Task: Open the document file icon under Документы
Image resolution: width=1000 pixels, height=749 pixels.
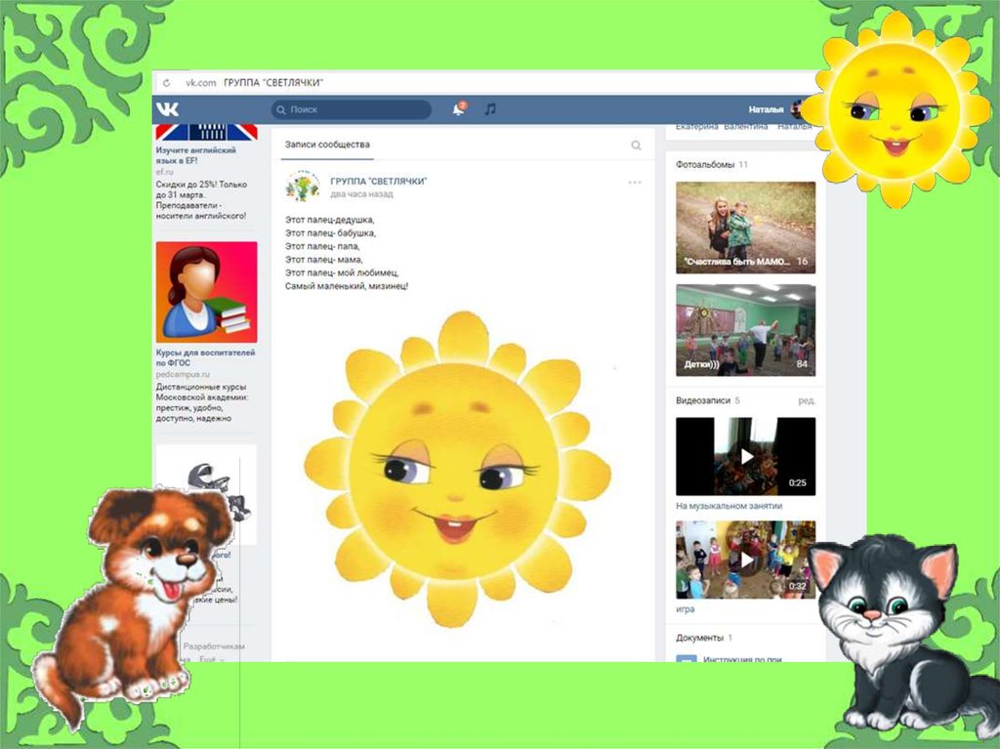Action: [x=686, y=660]
